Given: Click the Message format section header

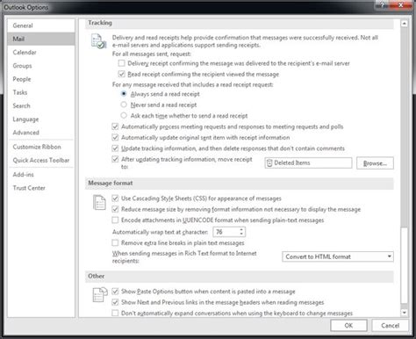Looking at the screenshot, I should tap(240, 183).
